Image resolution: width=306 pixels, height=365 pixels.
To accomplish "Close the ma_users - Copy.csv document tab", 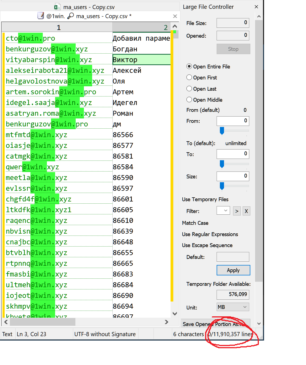I will [175, 16].
